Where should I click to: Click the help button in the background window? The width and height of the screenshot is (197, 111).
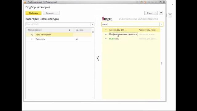click(x=170, y=15)
